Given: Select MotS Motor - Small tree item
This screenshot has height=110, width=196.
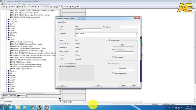Looking at the screenshot, I should 22,46.
